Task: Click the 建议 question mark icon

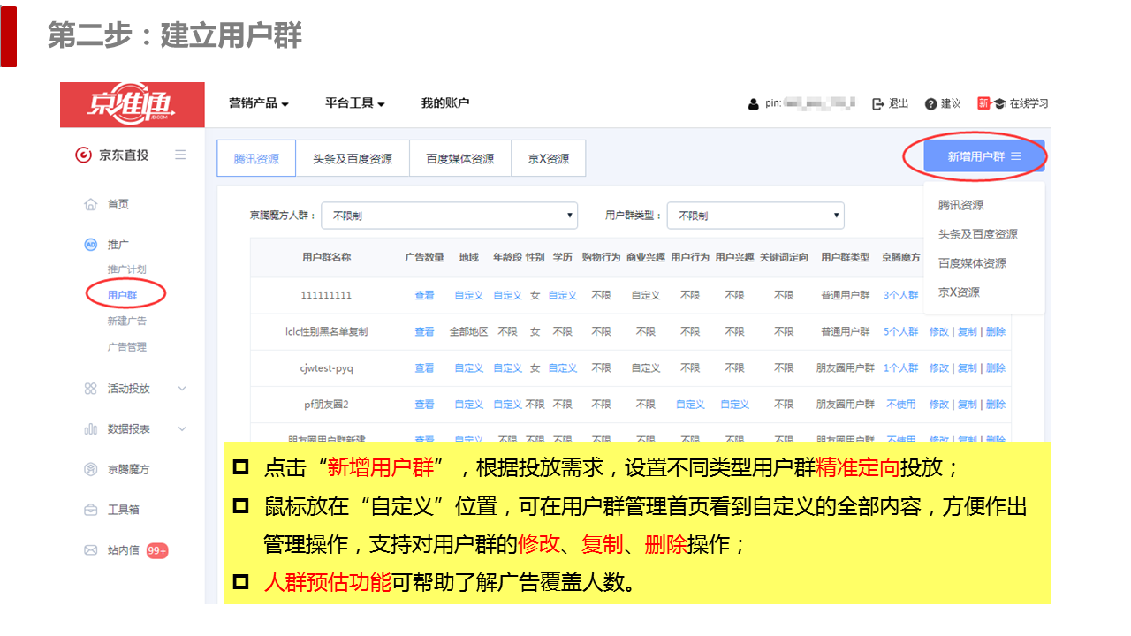Action: (x=930, y=104)
